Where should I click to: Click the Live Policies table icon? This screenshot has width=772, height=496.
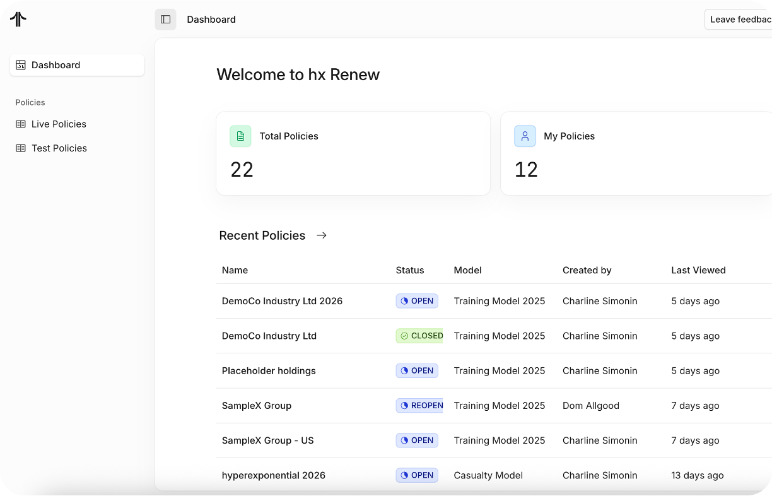click(x=21, y=124)
